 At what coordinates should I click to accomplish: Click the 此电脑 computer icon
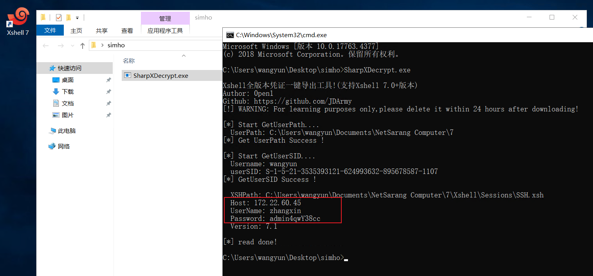tap(52, 131)
